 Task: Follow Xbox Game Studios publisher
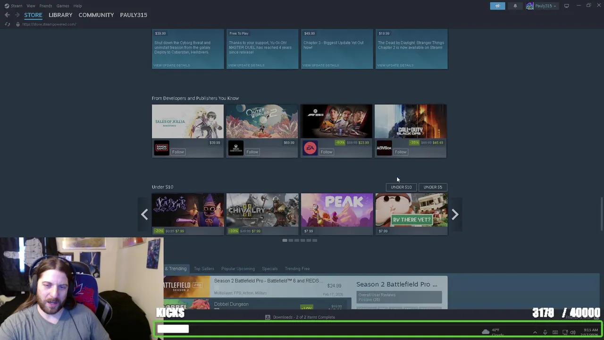point(252,152)
